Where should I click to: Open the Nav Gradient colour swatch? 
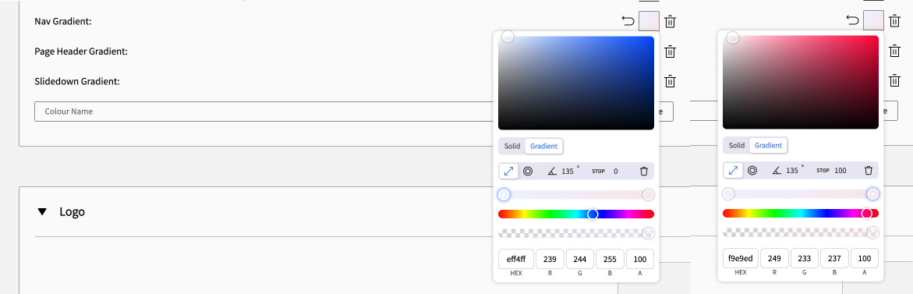[649, 22]
